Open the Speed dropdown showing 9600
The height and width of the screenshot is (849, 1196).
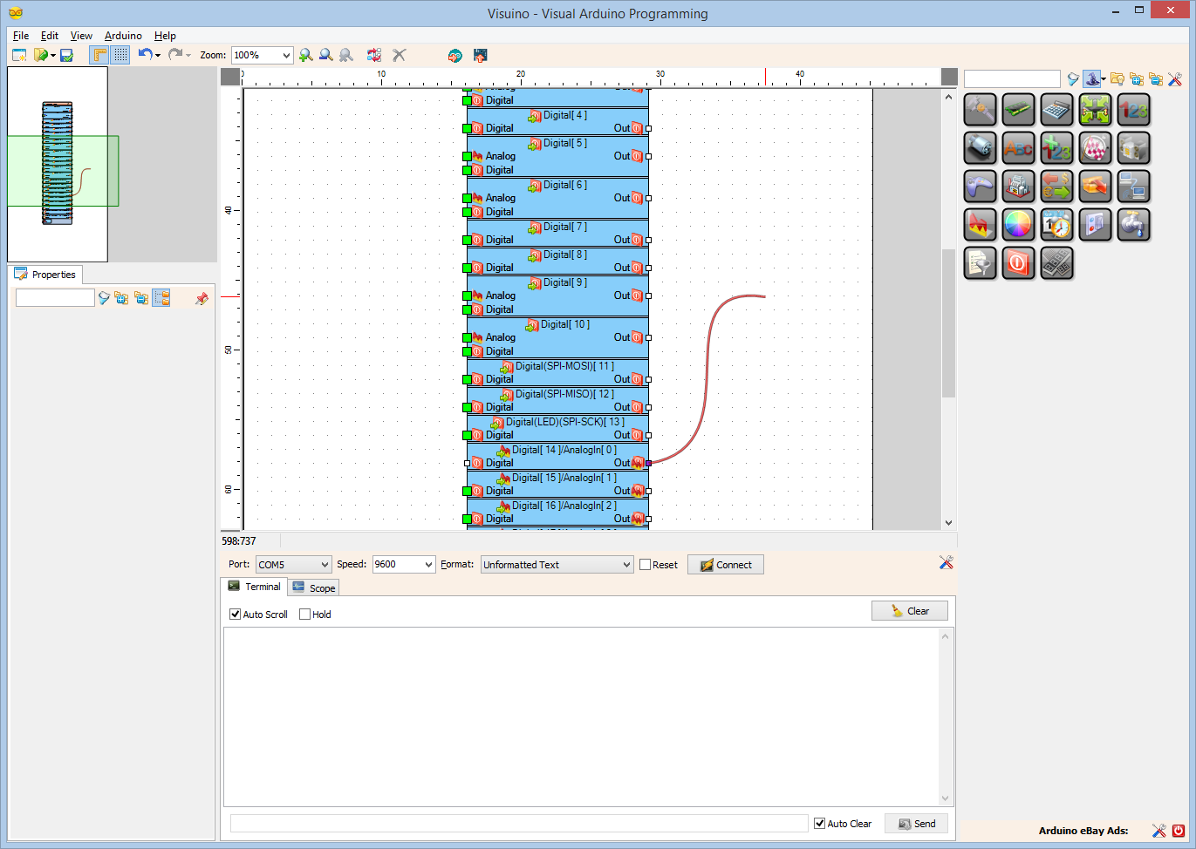pyautogui.click(x=403, y=564)
